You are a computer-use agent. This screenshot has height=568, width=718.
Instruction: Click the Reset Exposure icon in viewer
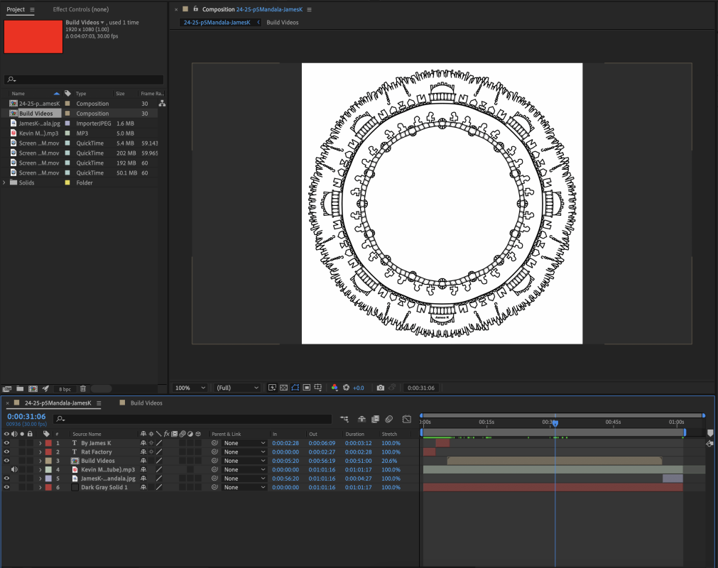[x=347, y=388]
